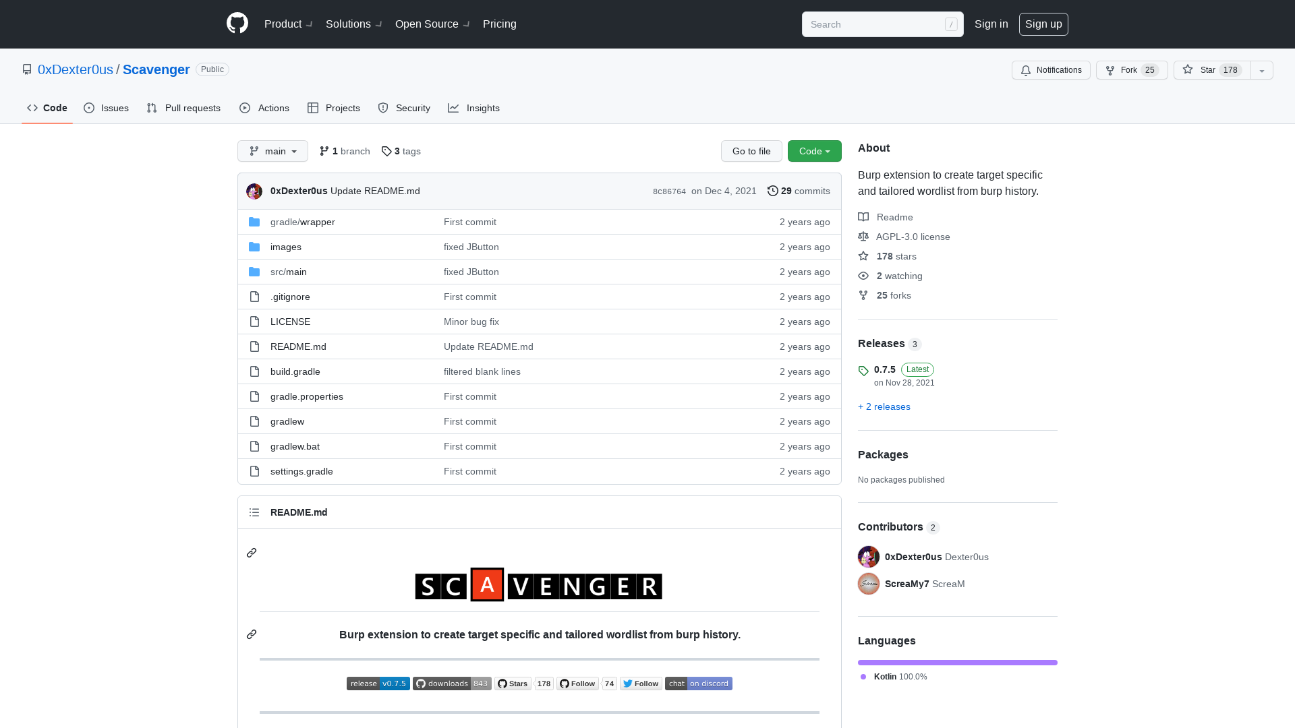The height and width of the screenshot is (728, 1295).
Task: Click the images folder icon
Action: [x=254, y=247]
